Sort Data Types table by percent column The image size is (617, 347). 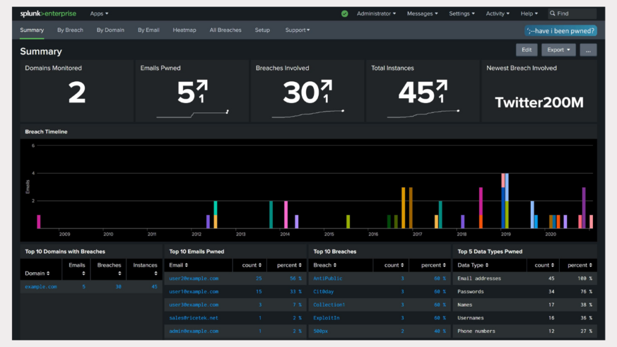coord(580,265)
